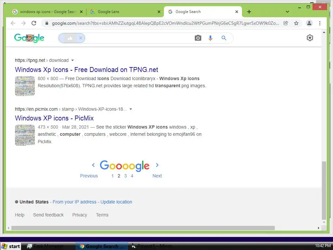Start voice search with the microphone
Image resolution: width=333 pixels, height=250 pixels.
(x=210, y=38)
